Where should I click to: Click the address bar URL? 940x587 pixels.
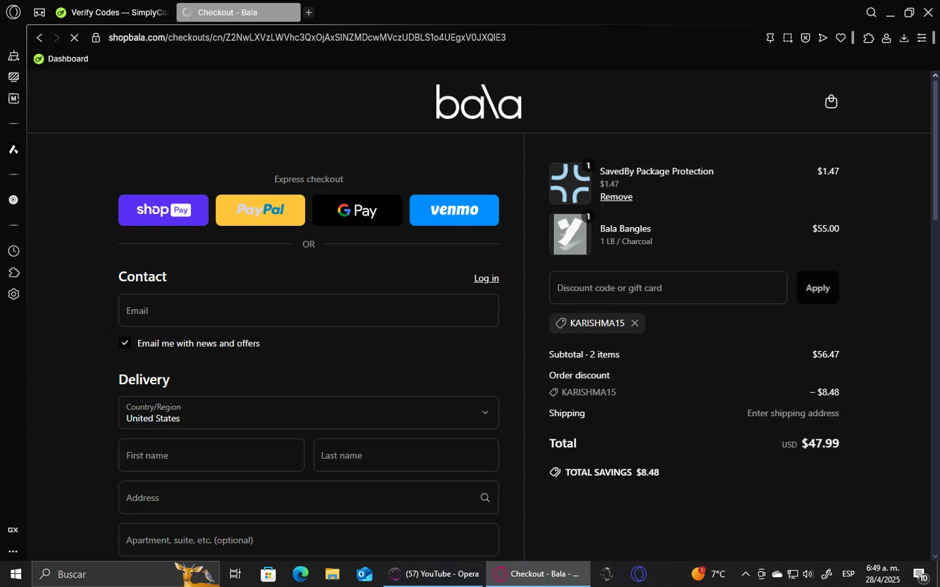click(x=307, y=38)
